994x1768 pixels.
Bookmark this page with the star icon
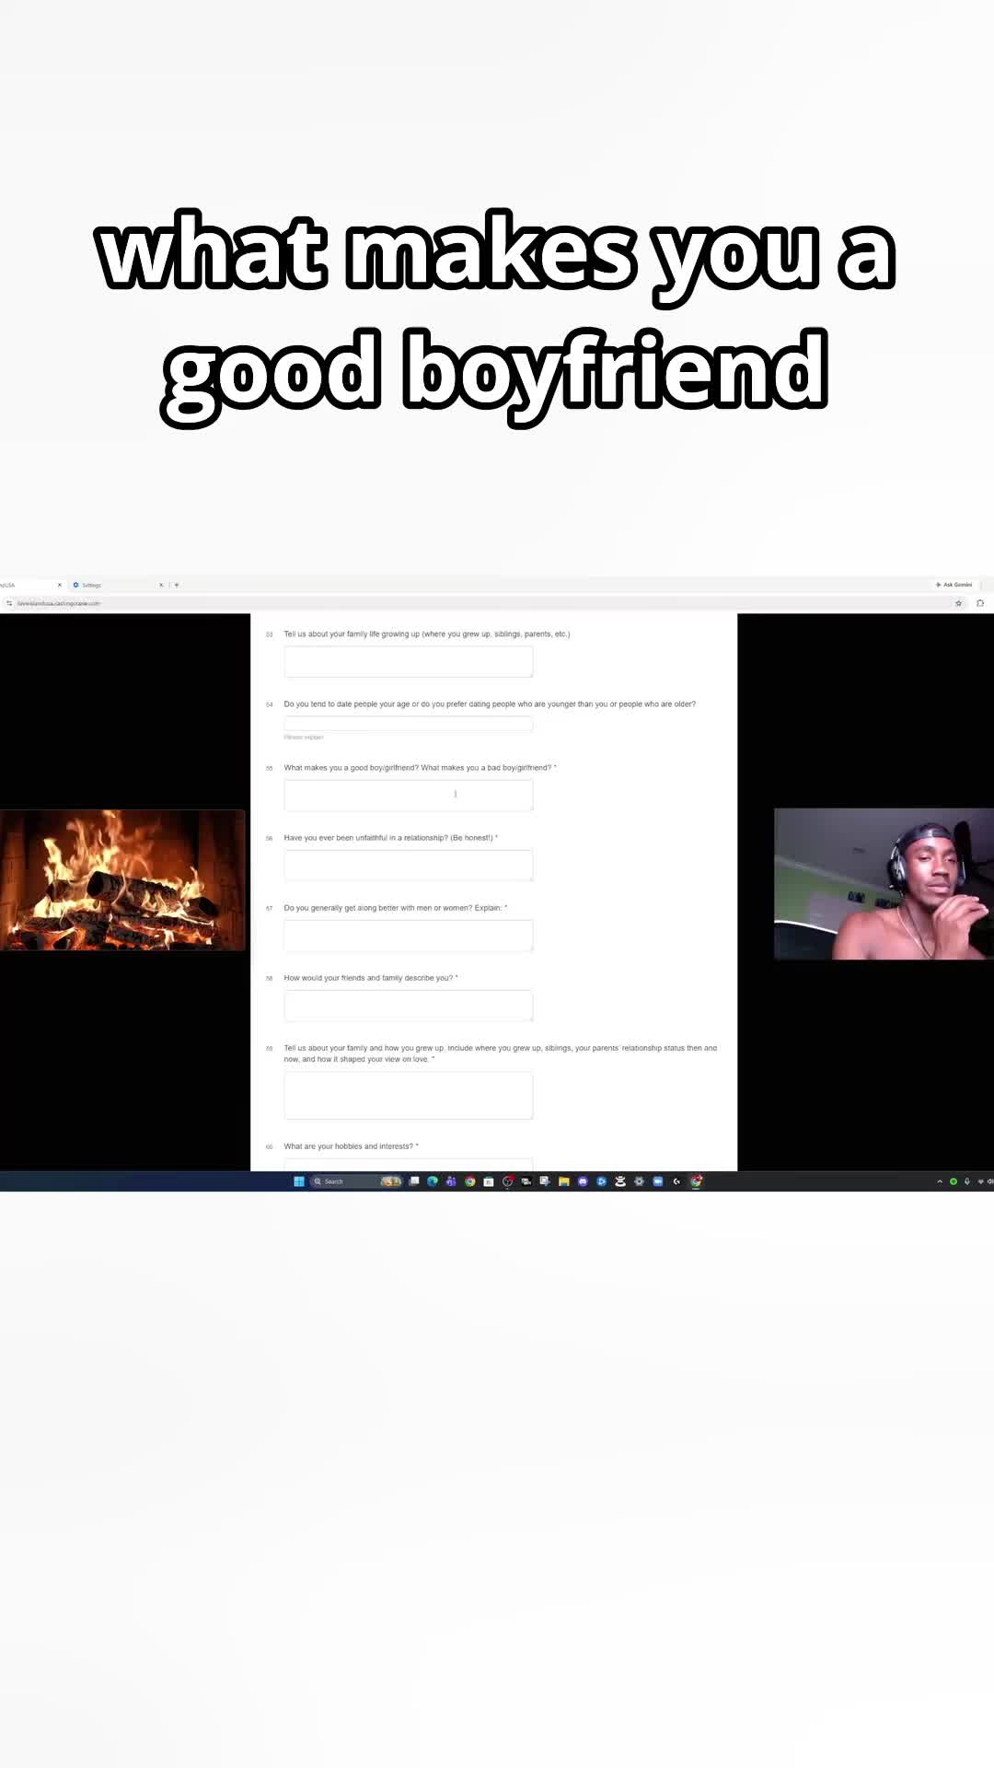(958, 603)
